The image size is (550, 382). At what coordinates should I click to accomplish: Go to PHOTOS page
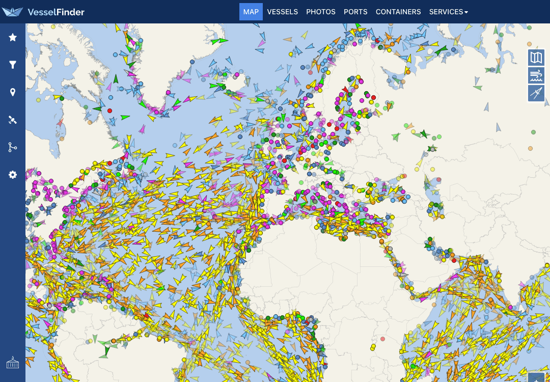(321, 12)
